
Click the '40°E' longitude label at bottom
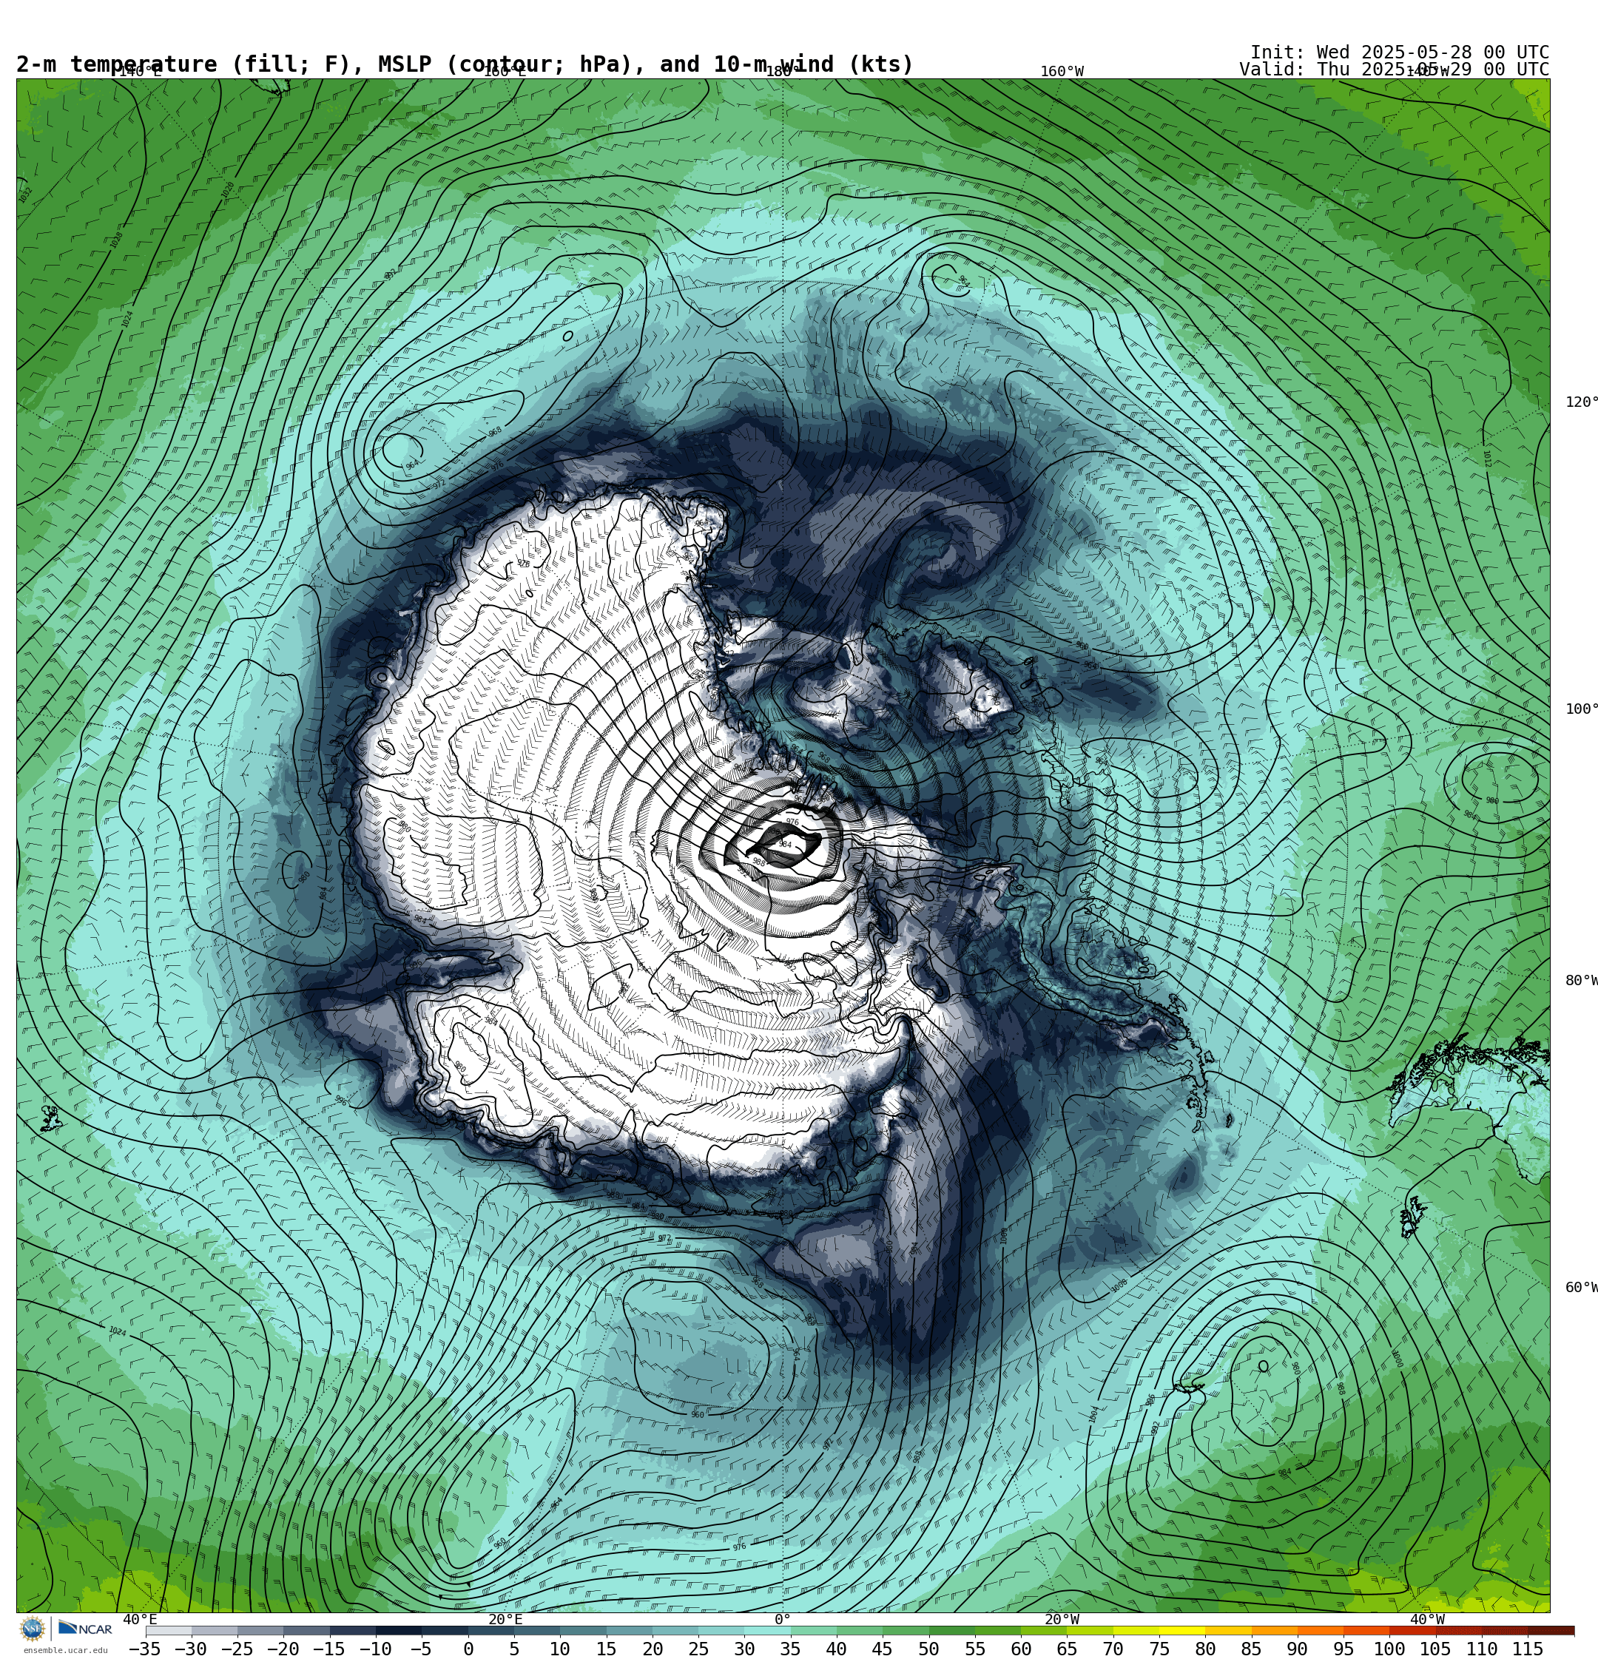(140, 1619)
